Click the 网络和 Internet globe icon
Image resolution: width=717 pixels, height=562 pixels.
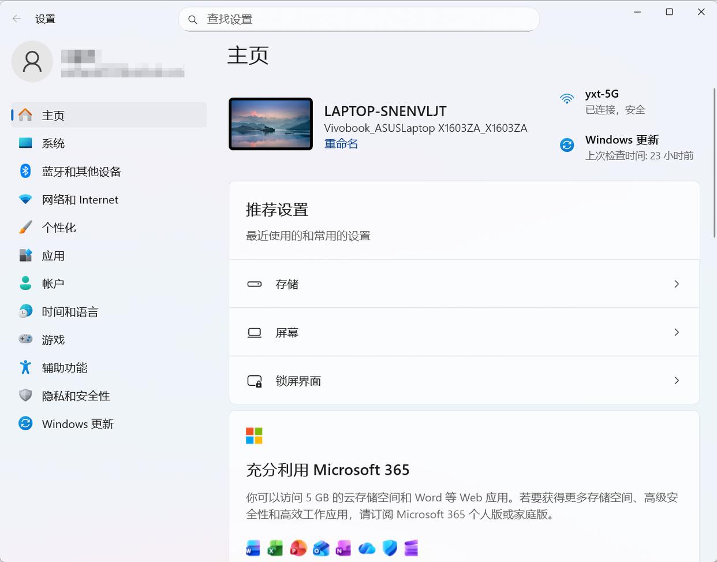[x=25, y=199]
